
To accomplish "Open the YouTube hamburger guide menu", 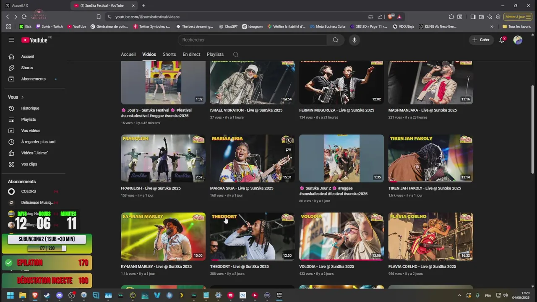I will 11,40.
